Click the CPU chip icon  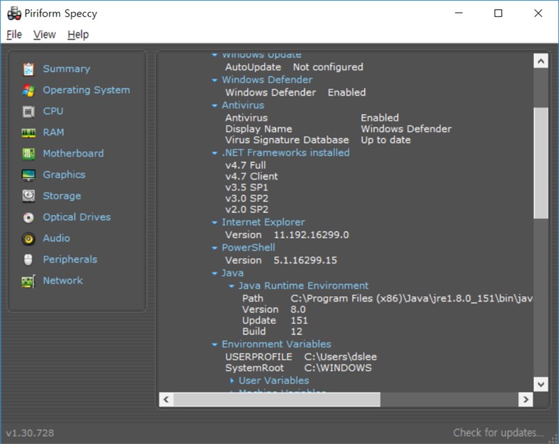click(29, 112)
